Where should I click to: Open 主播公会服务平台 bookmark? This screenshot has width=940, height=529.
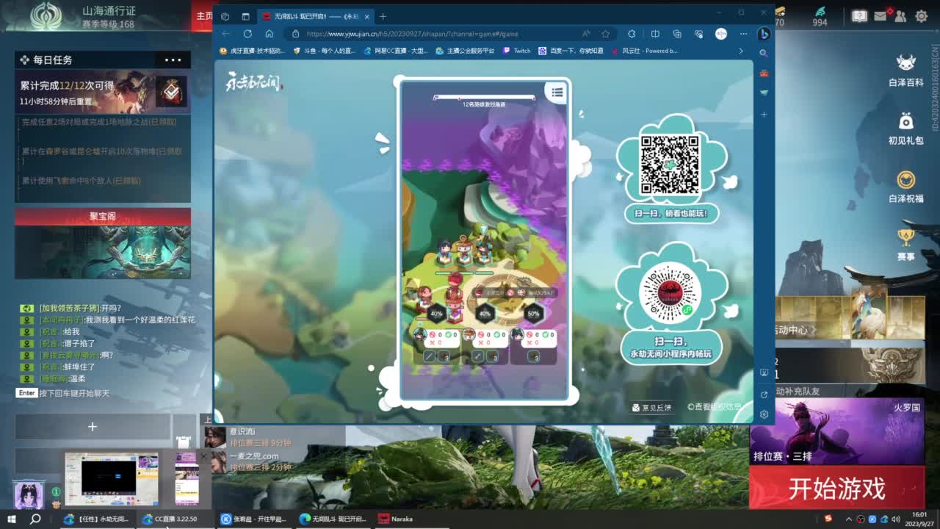465,51
